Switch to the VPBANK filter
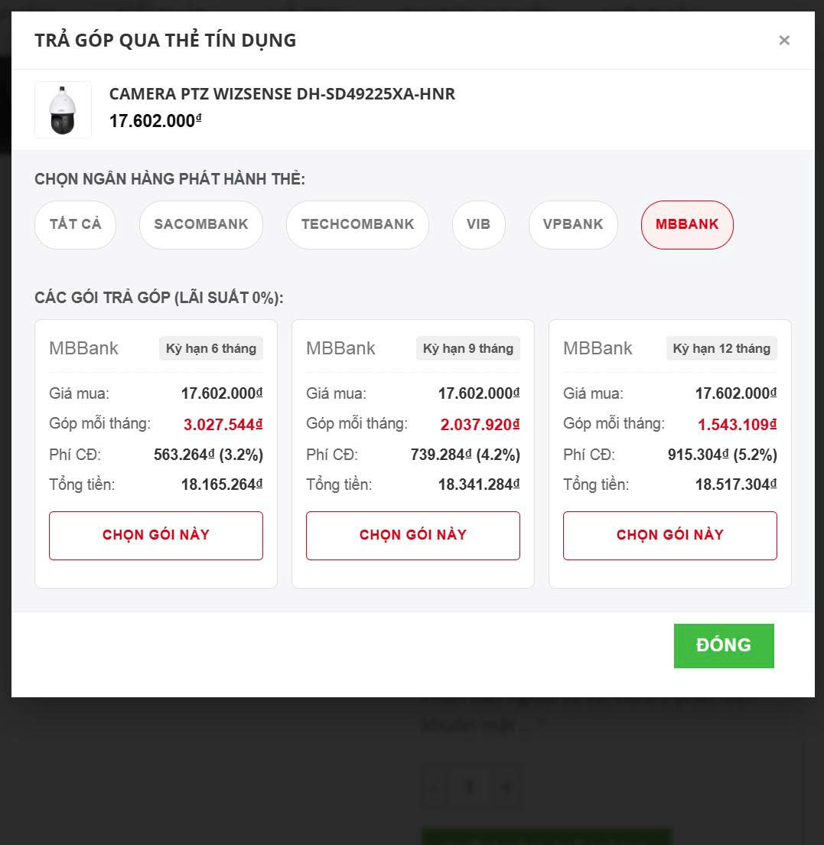The height and width of the screenshot is (845, 824). point(573,224)
